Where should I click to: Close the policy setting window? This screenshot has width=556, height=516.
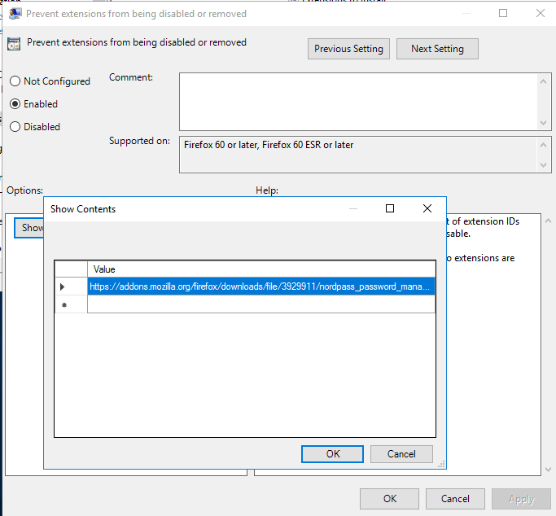pyautogui.click(x=541, y=13)
